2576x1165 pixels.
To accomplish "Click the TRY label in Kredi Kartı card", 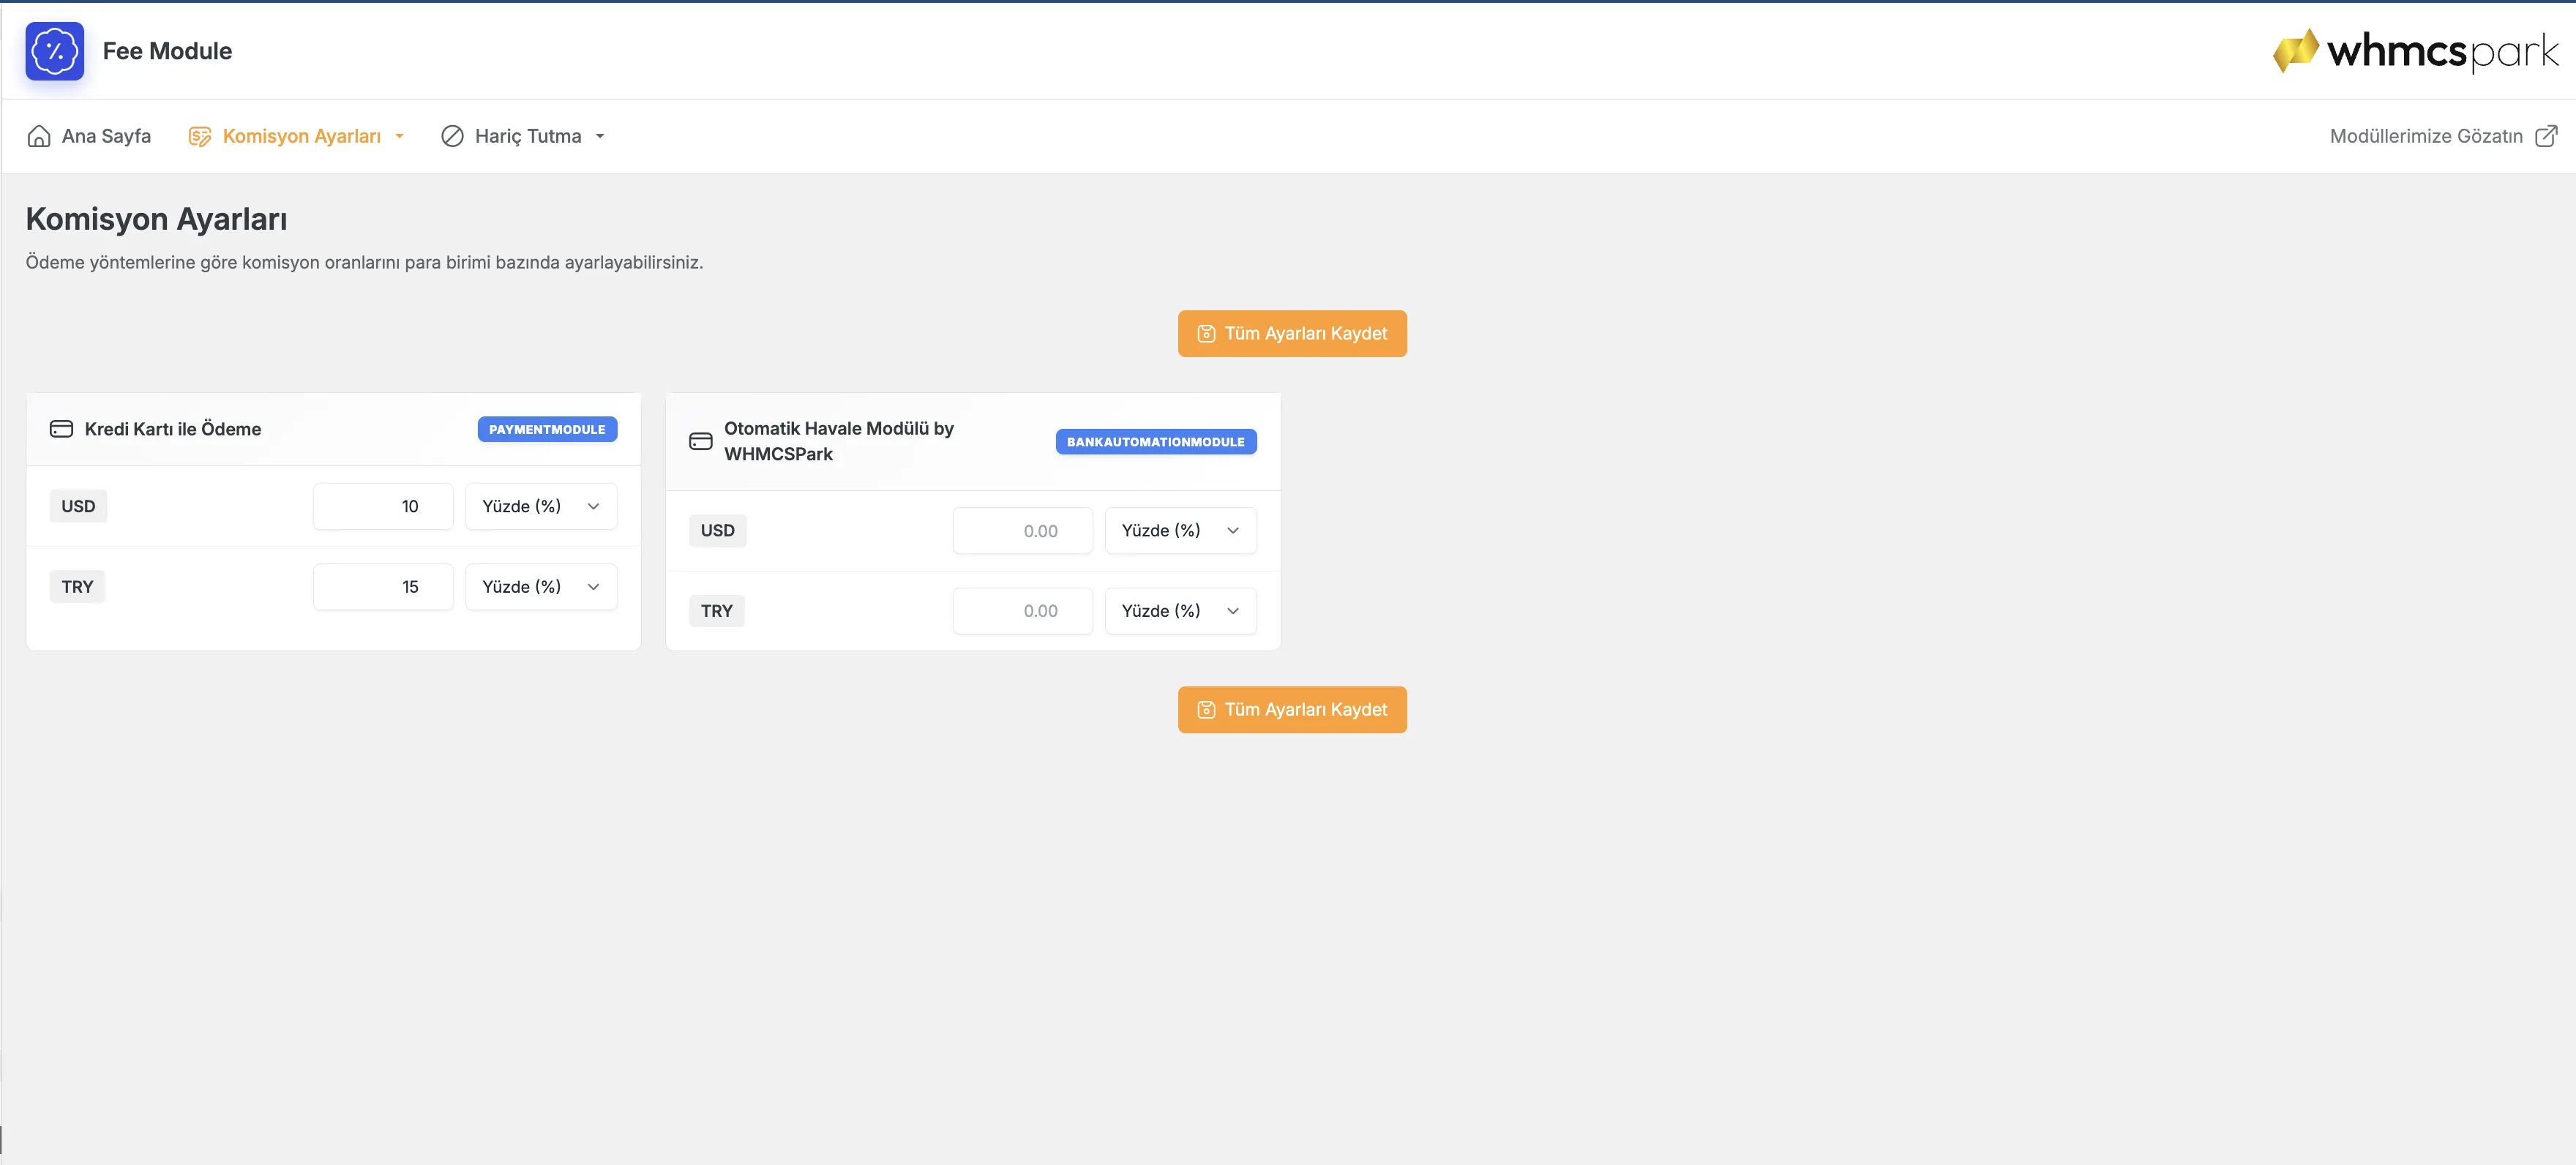I will click(x=77, y=587).
